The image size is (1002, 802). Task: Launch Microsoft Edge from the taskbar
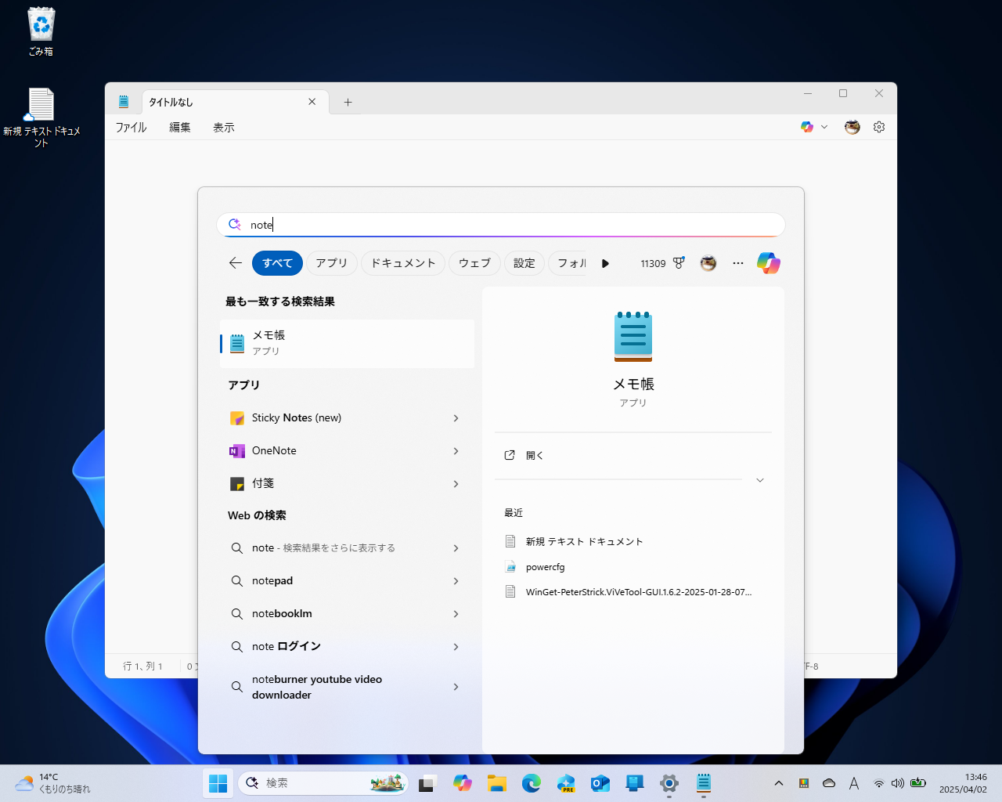532,783
